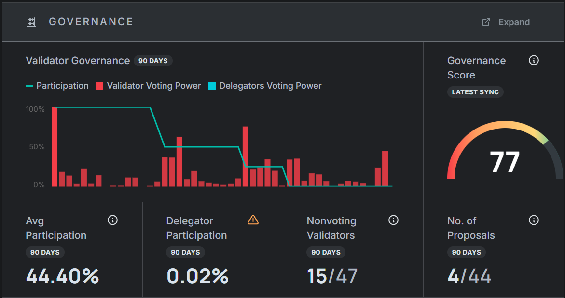Open 90 DAYS badge beside Validator Governance

point(153,61)
